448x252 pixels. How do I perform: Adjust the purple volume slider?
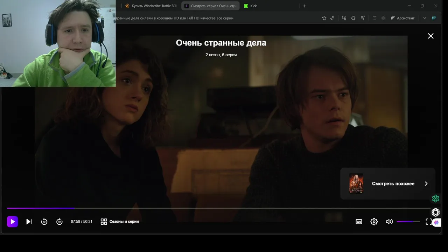tap(408, 222)
